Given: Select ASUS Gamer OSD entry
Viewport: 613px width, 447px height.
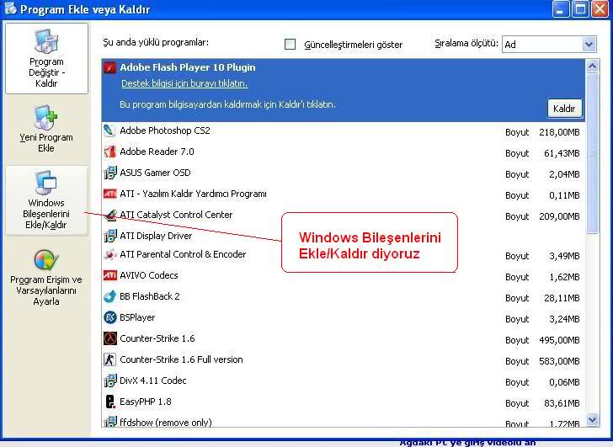Looking at the screenshot, I should pyautogui.click(x=344, y=174).
